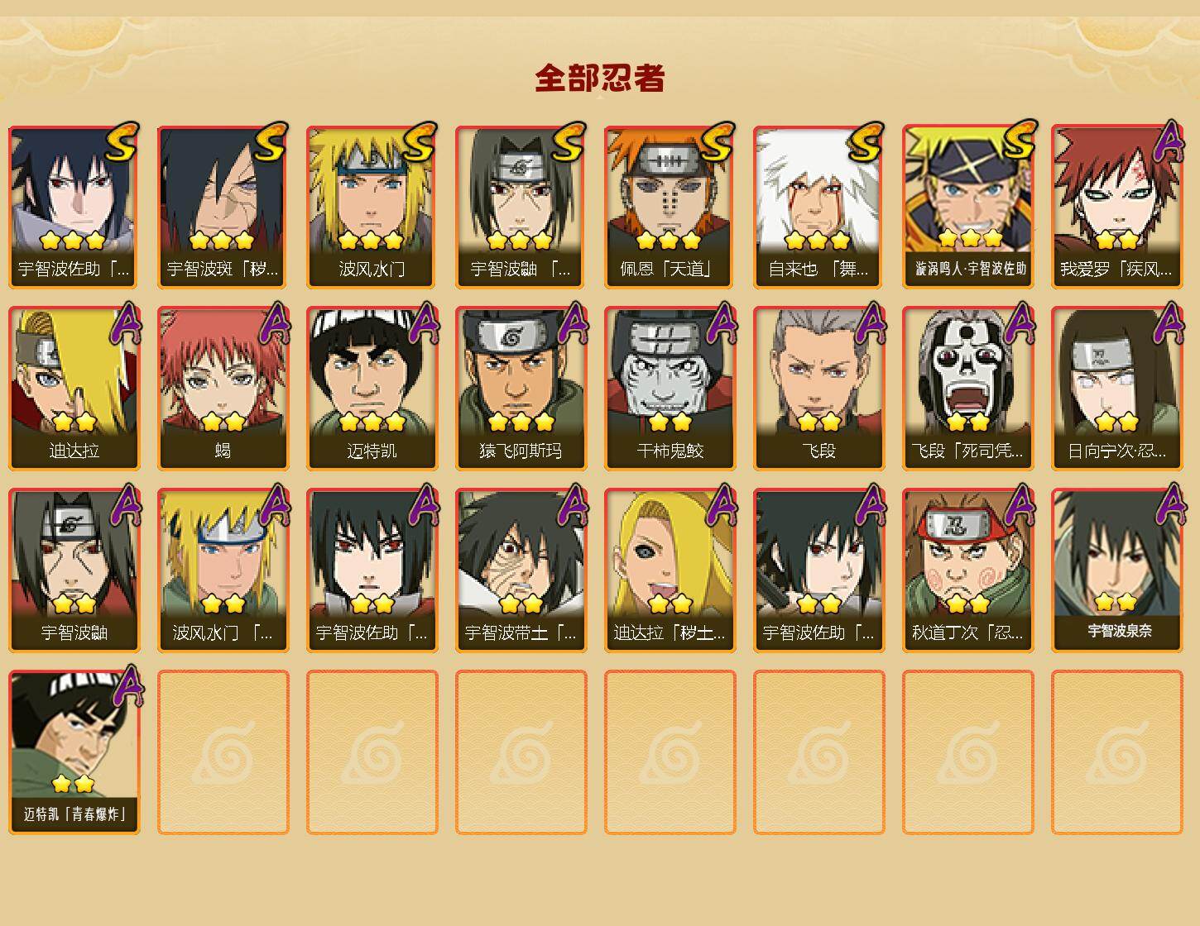Select the 宇智波鼬 A-rank card in third row
Image resolution: width=1200 pixels, height=926 pixels.
pyautogui.click(x=74, y=570)
